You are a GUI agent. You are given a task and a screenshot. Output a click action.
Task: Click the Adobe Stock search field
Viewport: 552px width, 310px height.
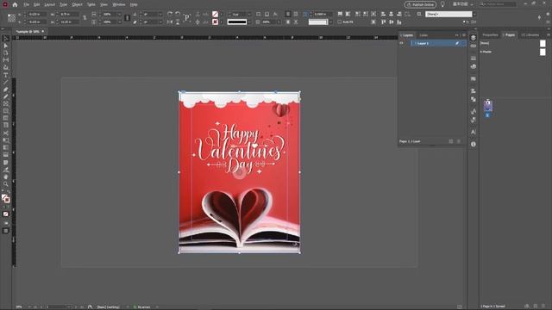click(x=499, y=4)
